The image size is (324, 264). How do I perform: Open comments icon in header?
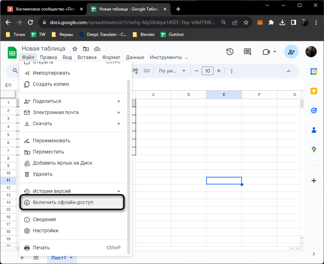247,52
